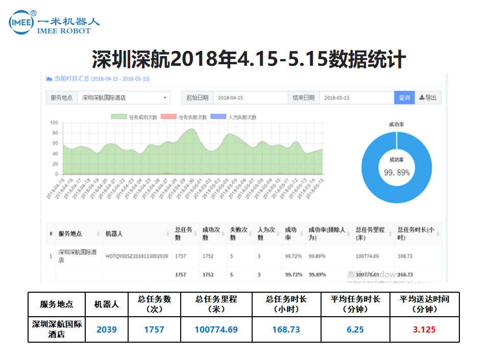Sort by the 成功率 column header
The height and width of the screenshot is (357, 490).
[294, 234]
